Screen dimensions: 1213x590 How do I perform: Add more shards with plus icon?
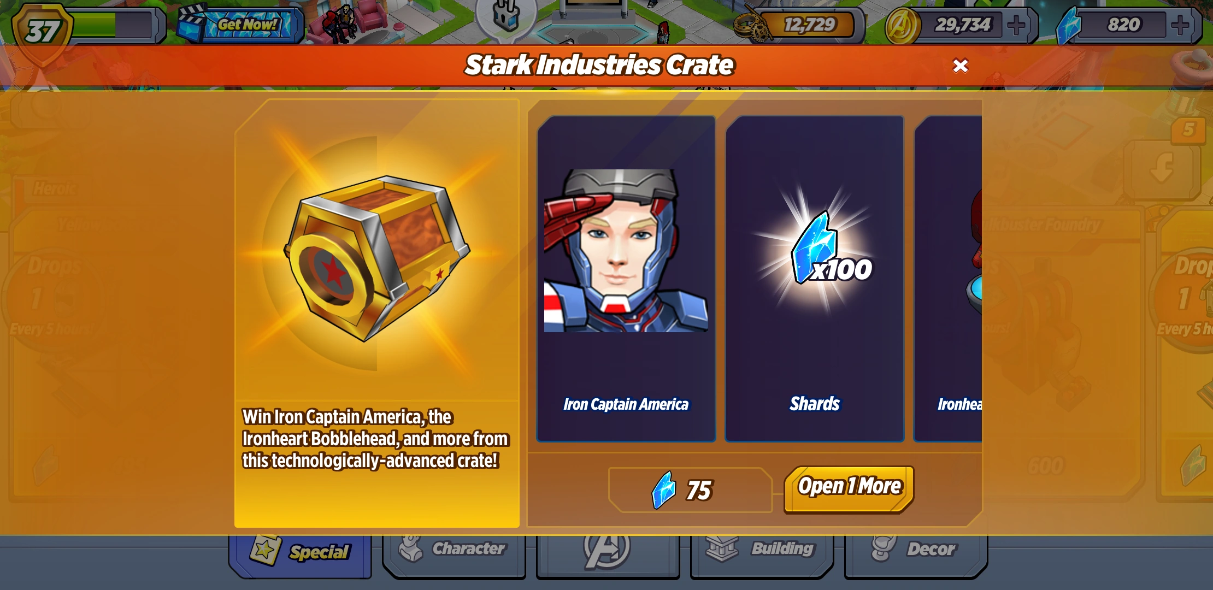point(1180,25)
